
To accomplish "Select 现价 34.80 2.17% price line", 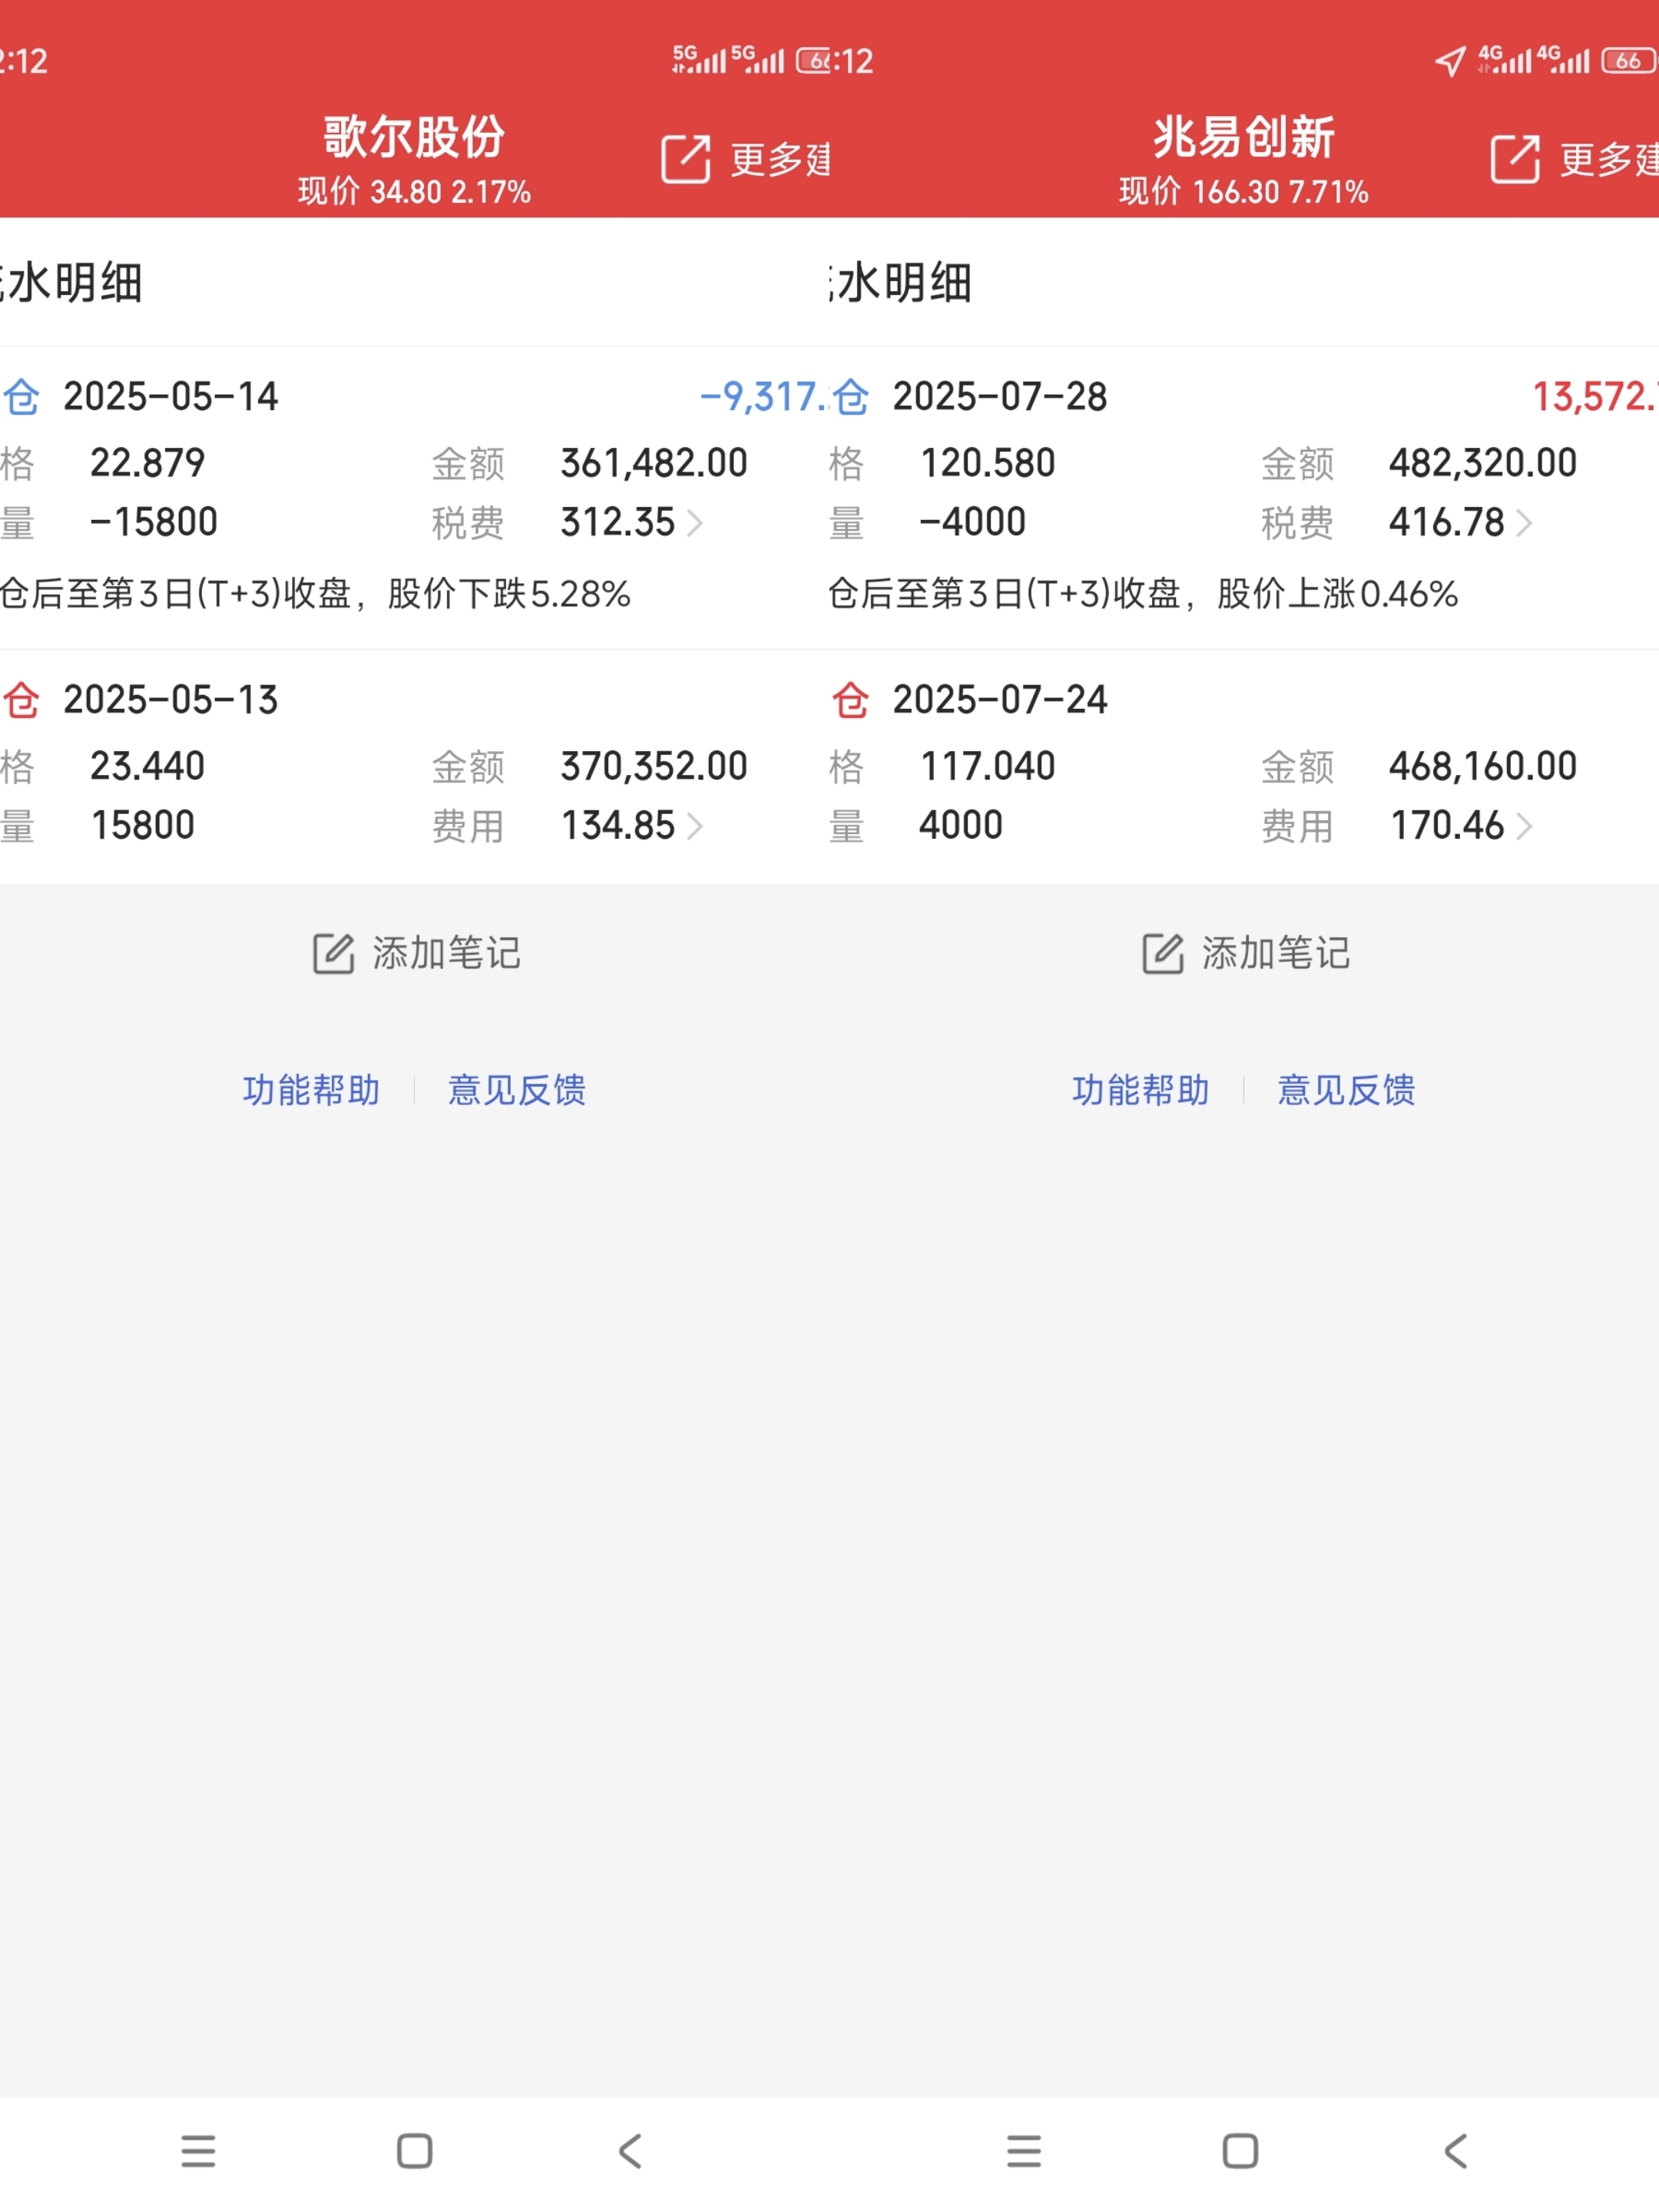I will coord(414,192).
